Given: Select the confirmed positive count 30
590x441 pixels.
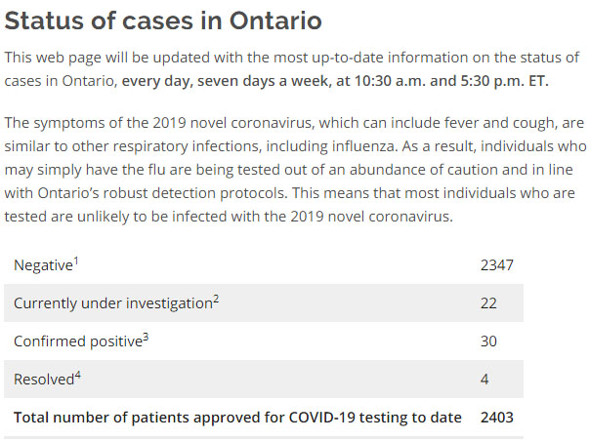Looking at the screenshot, I should [488, 341].
